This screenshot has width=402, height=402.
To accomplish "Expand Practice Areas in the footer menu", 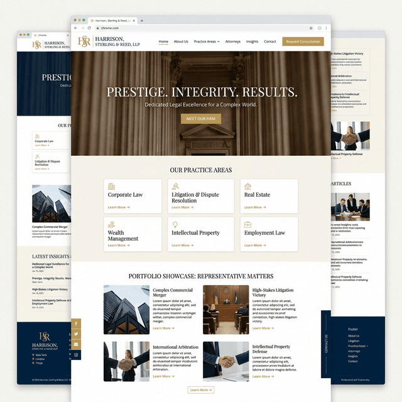I will pos(357,346).
